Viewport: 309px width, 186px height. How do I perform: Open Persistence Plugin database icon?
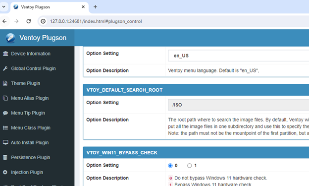click(5, 157)
